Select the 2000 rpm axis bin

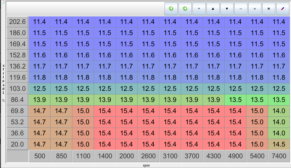127,156
